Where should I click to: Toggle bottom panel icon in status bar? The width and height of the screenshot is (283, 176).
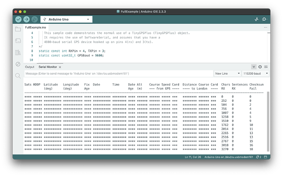(265, 157)
